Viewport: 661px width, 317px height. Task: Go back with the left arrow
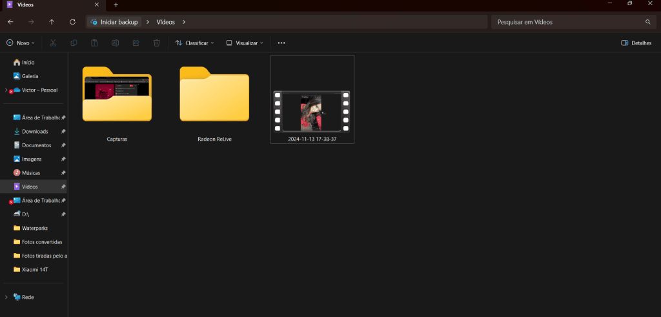coord(10,22)
